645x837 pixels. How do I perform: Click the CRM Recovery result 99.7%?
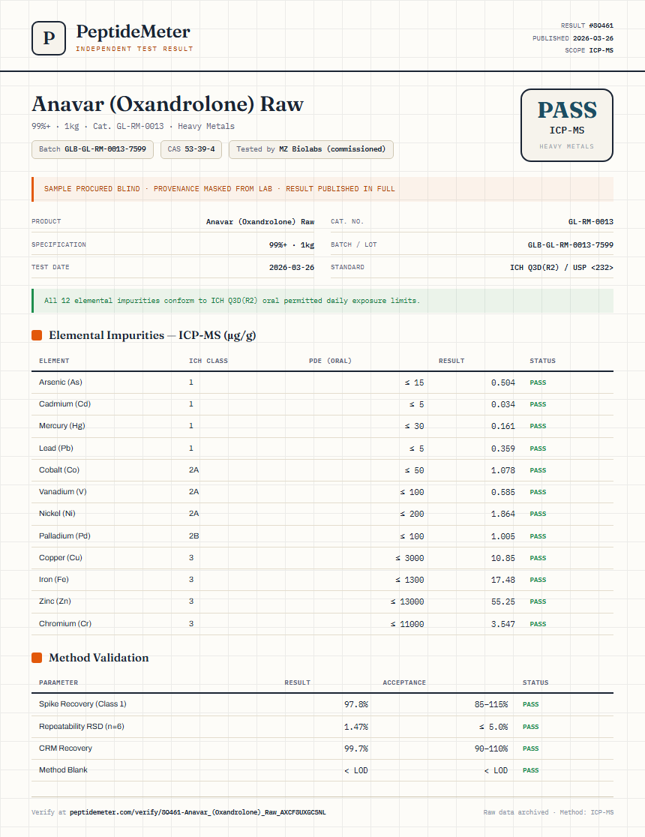tap(356, 749)
